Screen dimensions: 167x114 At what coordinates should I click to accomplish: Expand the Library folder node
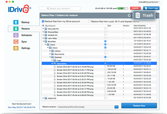50,51
